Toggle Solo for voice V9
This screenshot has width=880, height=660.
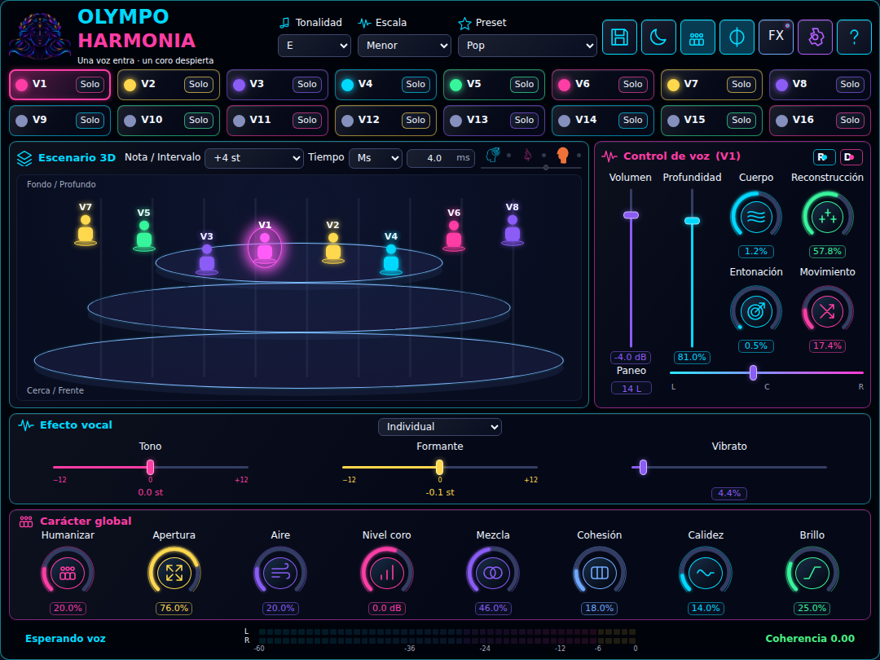(90, 120)
